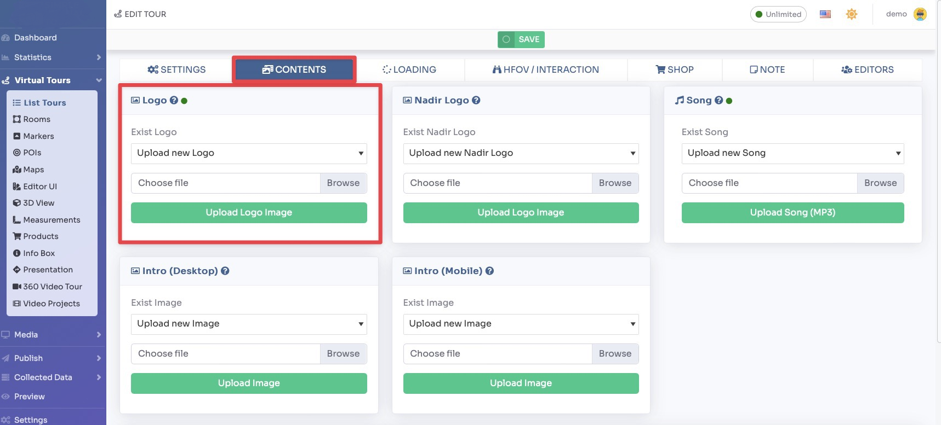
Task: Click the POIs target icon
Action: 17,153
